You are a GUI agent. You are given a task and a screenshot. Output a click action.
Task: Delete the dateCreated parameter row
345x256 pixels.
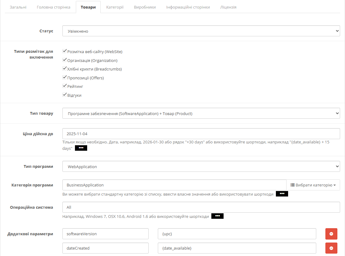(331, 248)
